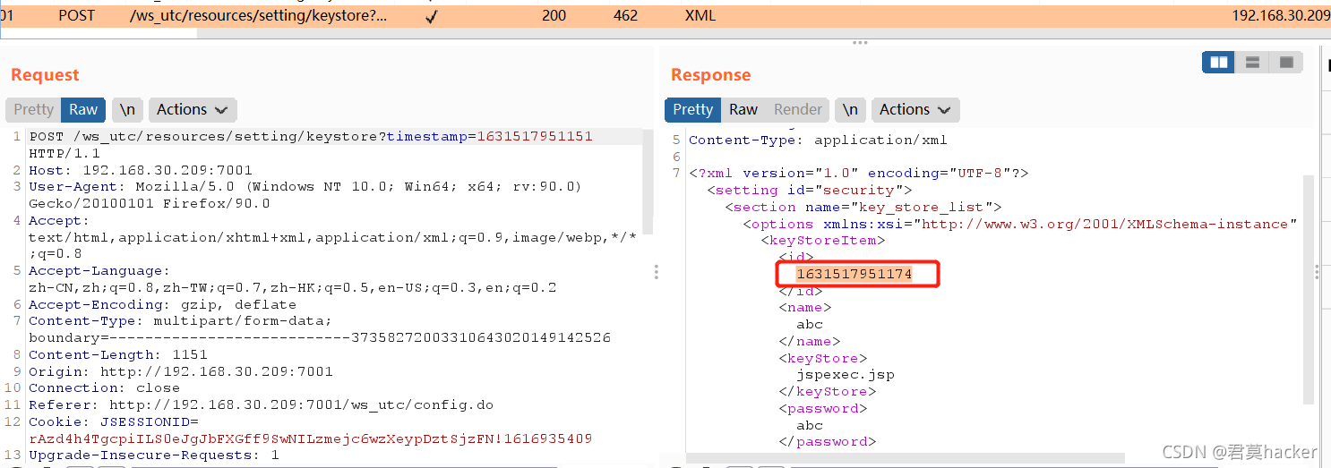Click the Content-Type: multipart/form-data line
Screen dimensions: 1331x468
pyautogui.click(x=180, y=321)
